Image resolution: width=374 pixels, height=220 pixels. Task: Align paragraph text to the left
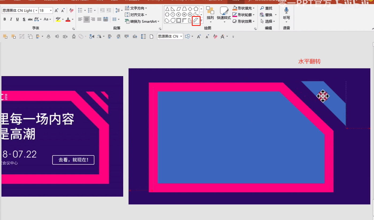[x=80, y=19]
